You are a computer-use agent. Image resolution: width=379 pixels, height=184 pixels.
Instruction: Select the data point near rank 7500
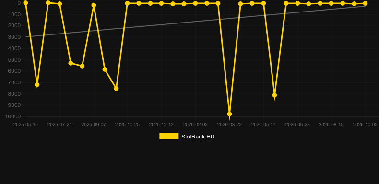tap(116, 89)
